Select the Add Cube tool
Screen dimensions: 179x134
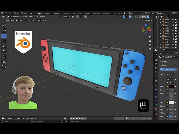(x=4, y=67)
